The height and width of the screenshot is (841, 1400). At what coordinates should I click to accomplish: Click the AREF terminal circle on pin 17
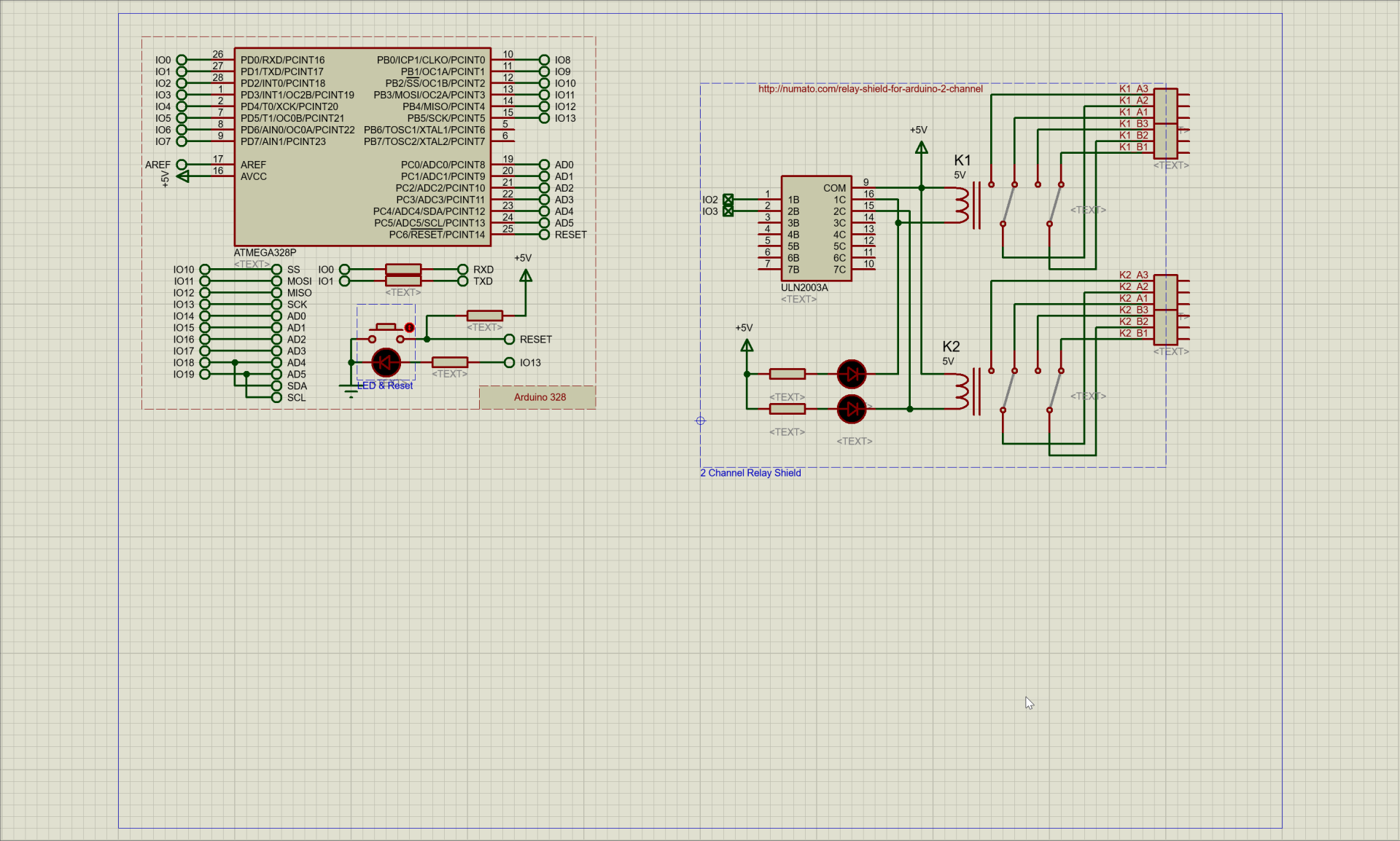[x=182, y=165]
